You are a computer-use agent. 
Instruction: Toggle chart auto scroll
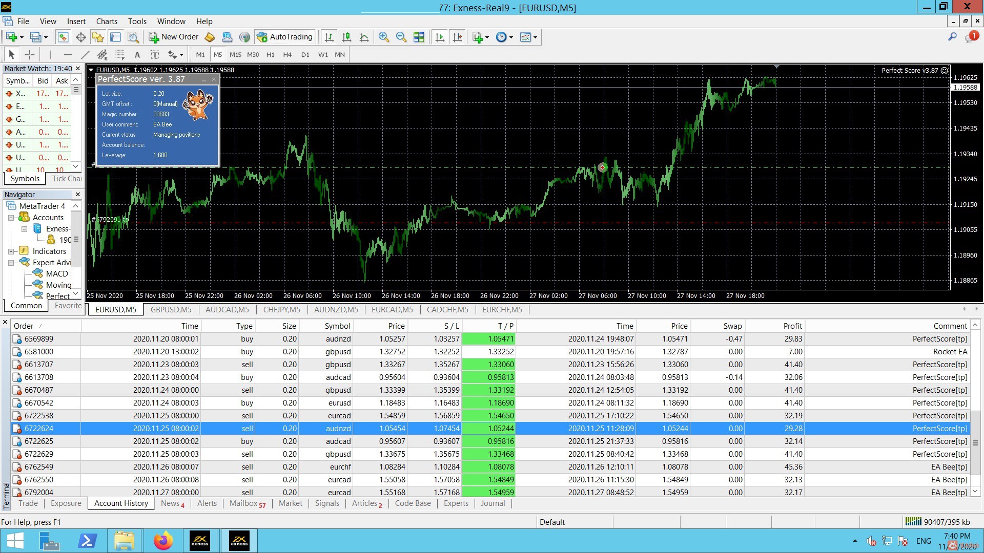(440, 37)
